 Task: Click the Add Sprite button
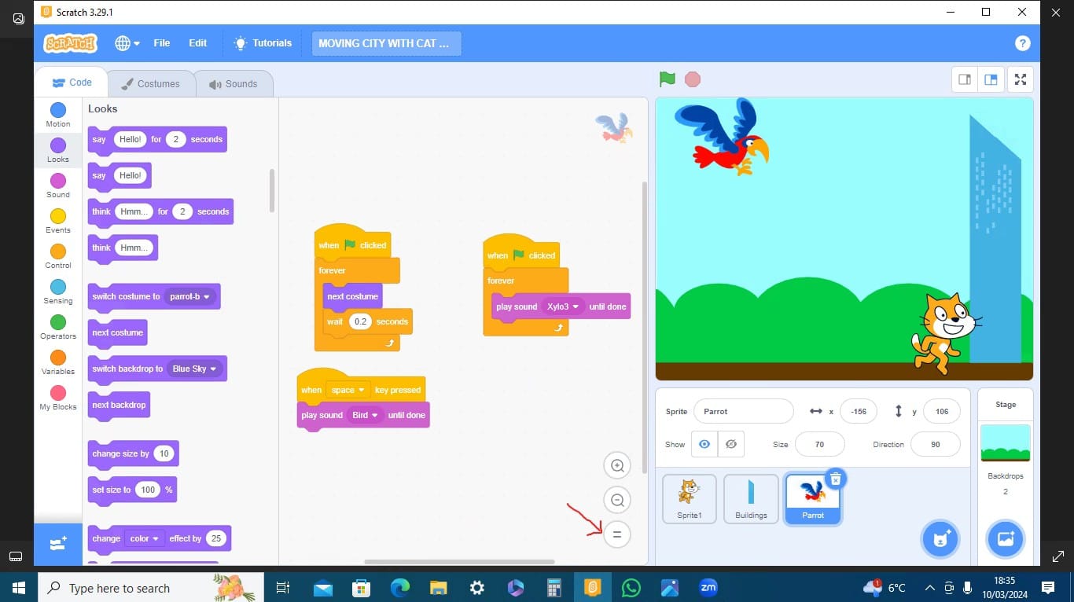(940, 539)
